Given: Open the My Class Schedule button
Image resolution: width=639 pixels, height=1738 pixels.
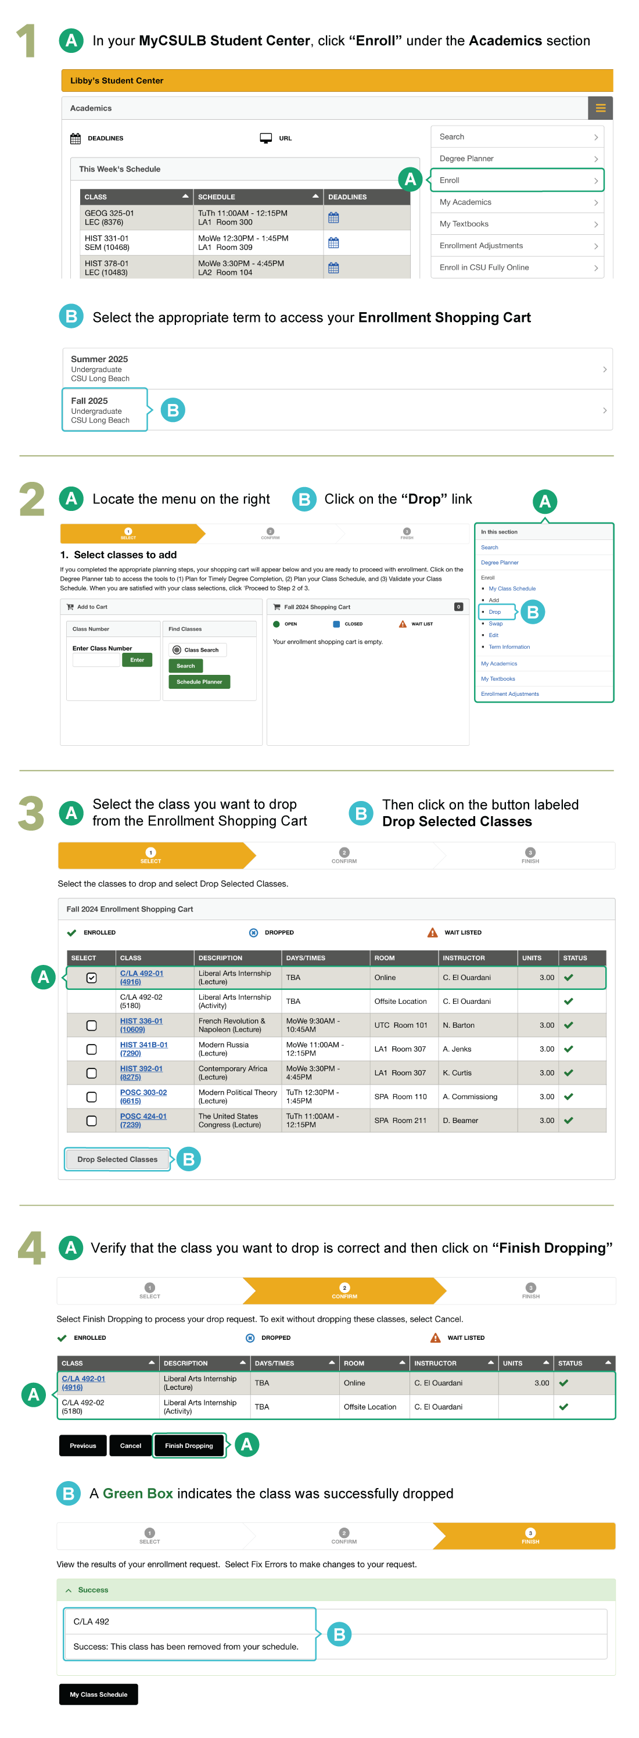Looking at the screenshot, I should 98,1694.
